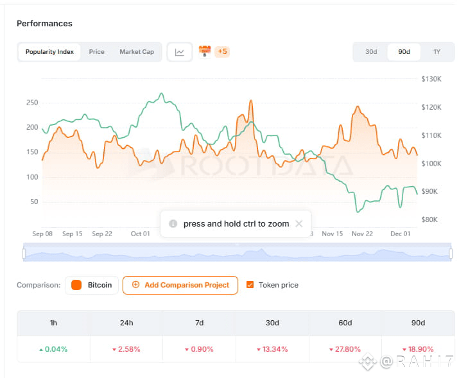Switch to the Popularity Index tab

point(49,52)
